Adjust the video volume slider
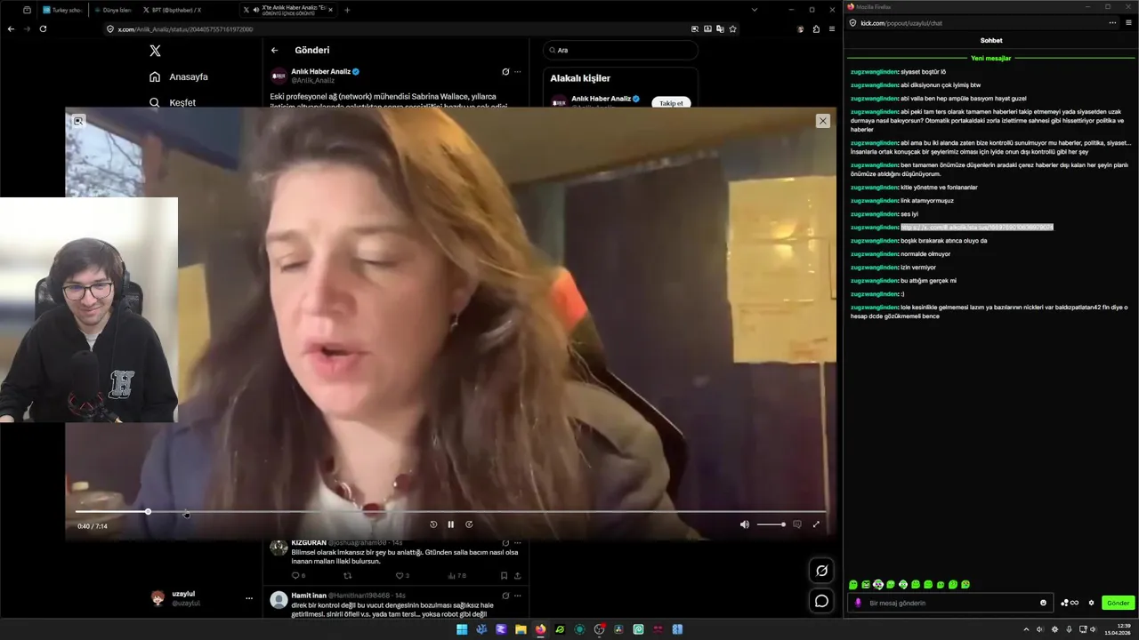 click(771, 524)
